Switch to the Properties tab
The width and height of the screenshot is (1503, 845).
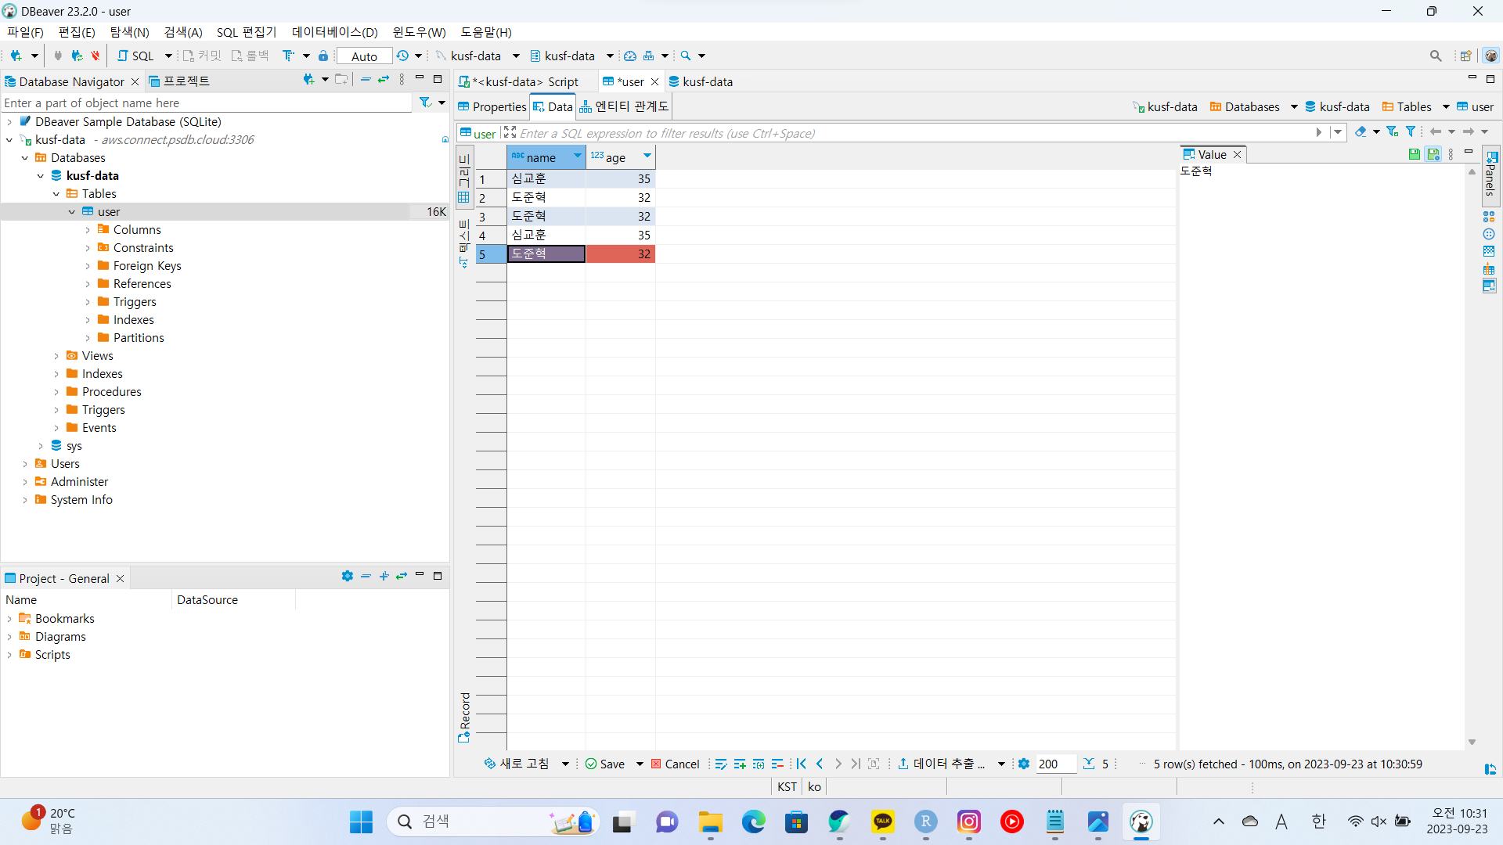[491, 106]
